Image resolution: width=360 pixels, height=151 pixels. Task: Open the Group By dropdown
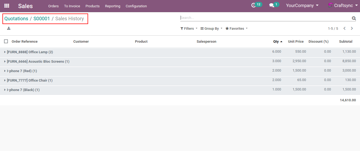pyautogui.click(x=211, y=29)
